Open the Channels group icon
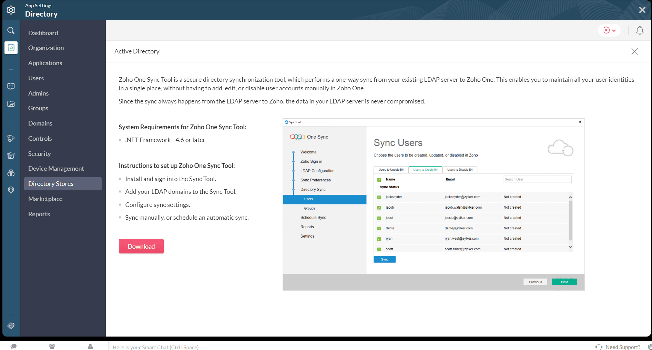652x350 pixels. point(52,346)
